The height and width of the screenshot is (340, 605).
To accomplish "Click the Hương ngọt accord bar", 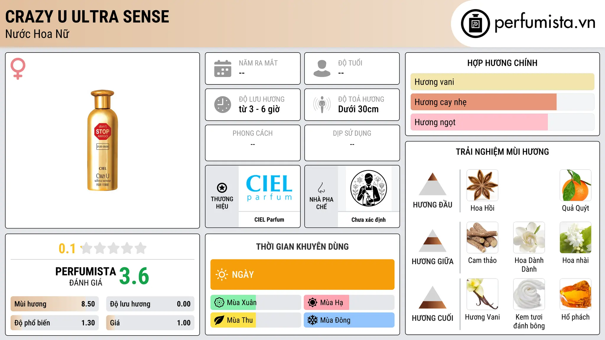I will click(502, 122).
